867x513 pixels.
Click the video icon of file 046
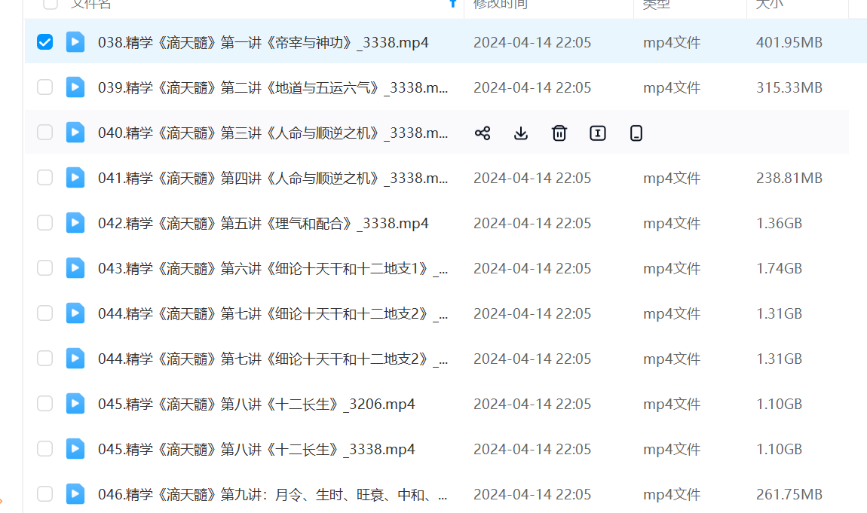coord(75,494)
